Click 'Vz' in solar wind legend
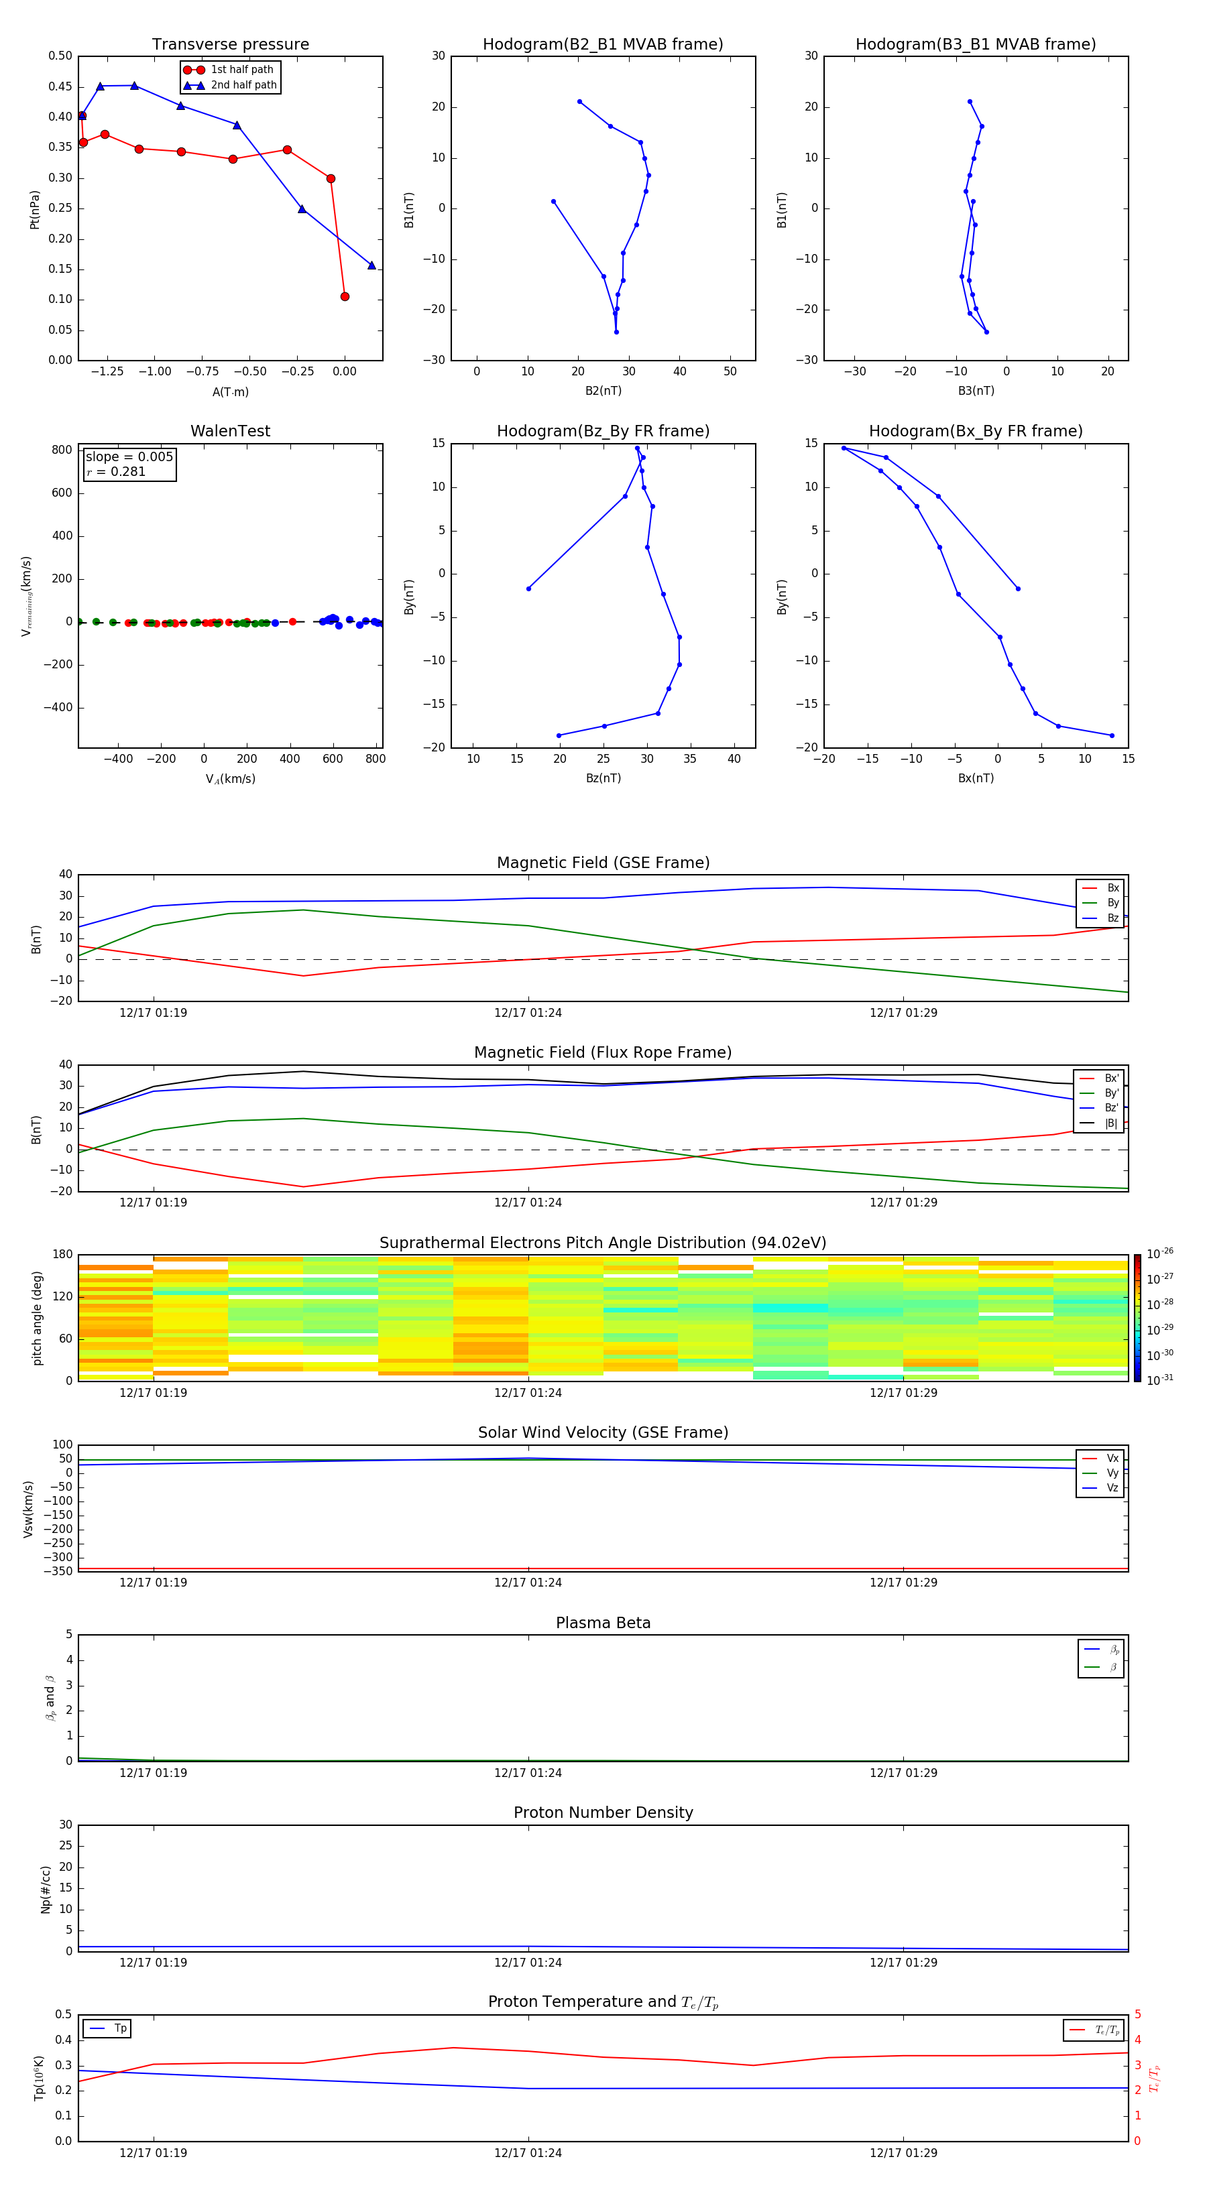The height and width of the screenshot is (2212, 1207). [x=1112, y=1488]
